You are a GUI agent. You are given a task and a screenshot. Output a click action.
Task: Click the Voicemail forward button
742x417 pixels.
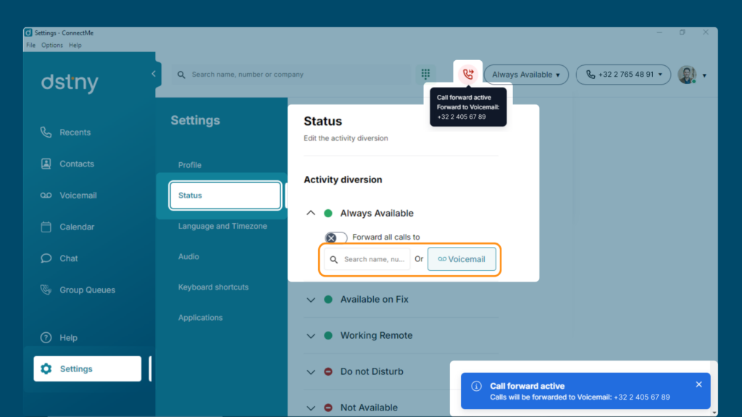462,259
